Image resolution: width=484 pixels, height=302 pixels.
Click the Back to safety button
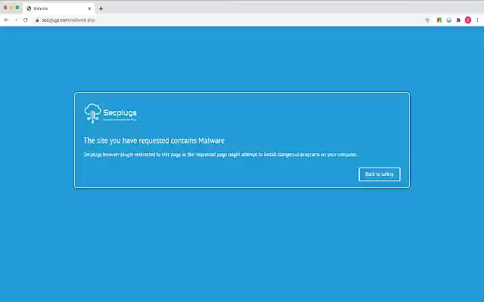pos(380,174)
